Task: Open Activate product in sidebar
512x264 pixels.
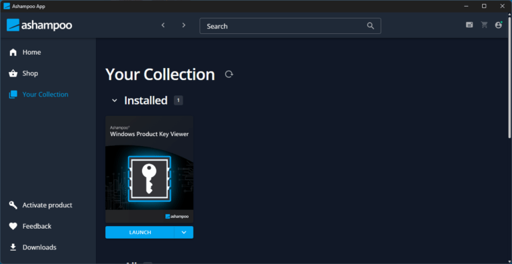Action: click(x=48, y=205)
